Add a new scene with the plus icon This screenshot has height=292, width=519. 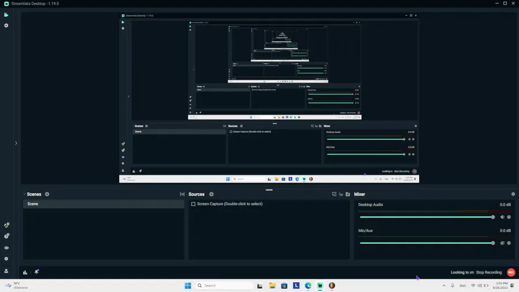47,194
